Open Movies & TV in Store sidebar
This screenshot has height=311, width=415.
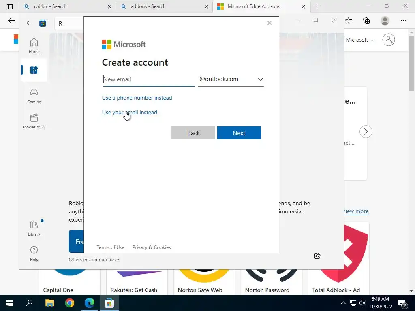click(x=34, y=121)
